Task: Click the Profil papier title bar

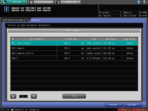Action: tap(74, 30)
